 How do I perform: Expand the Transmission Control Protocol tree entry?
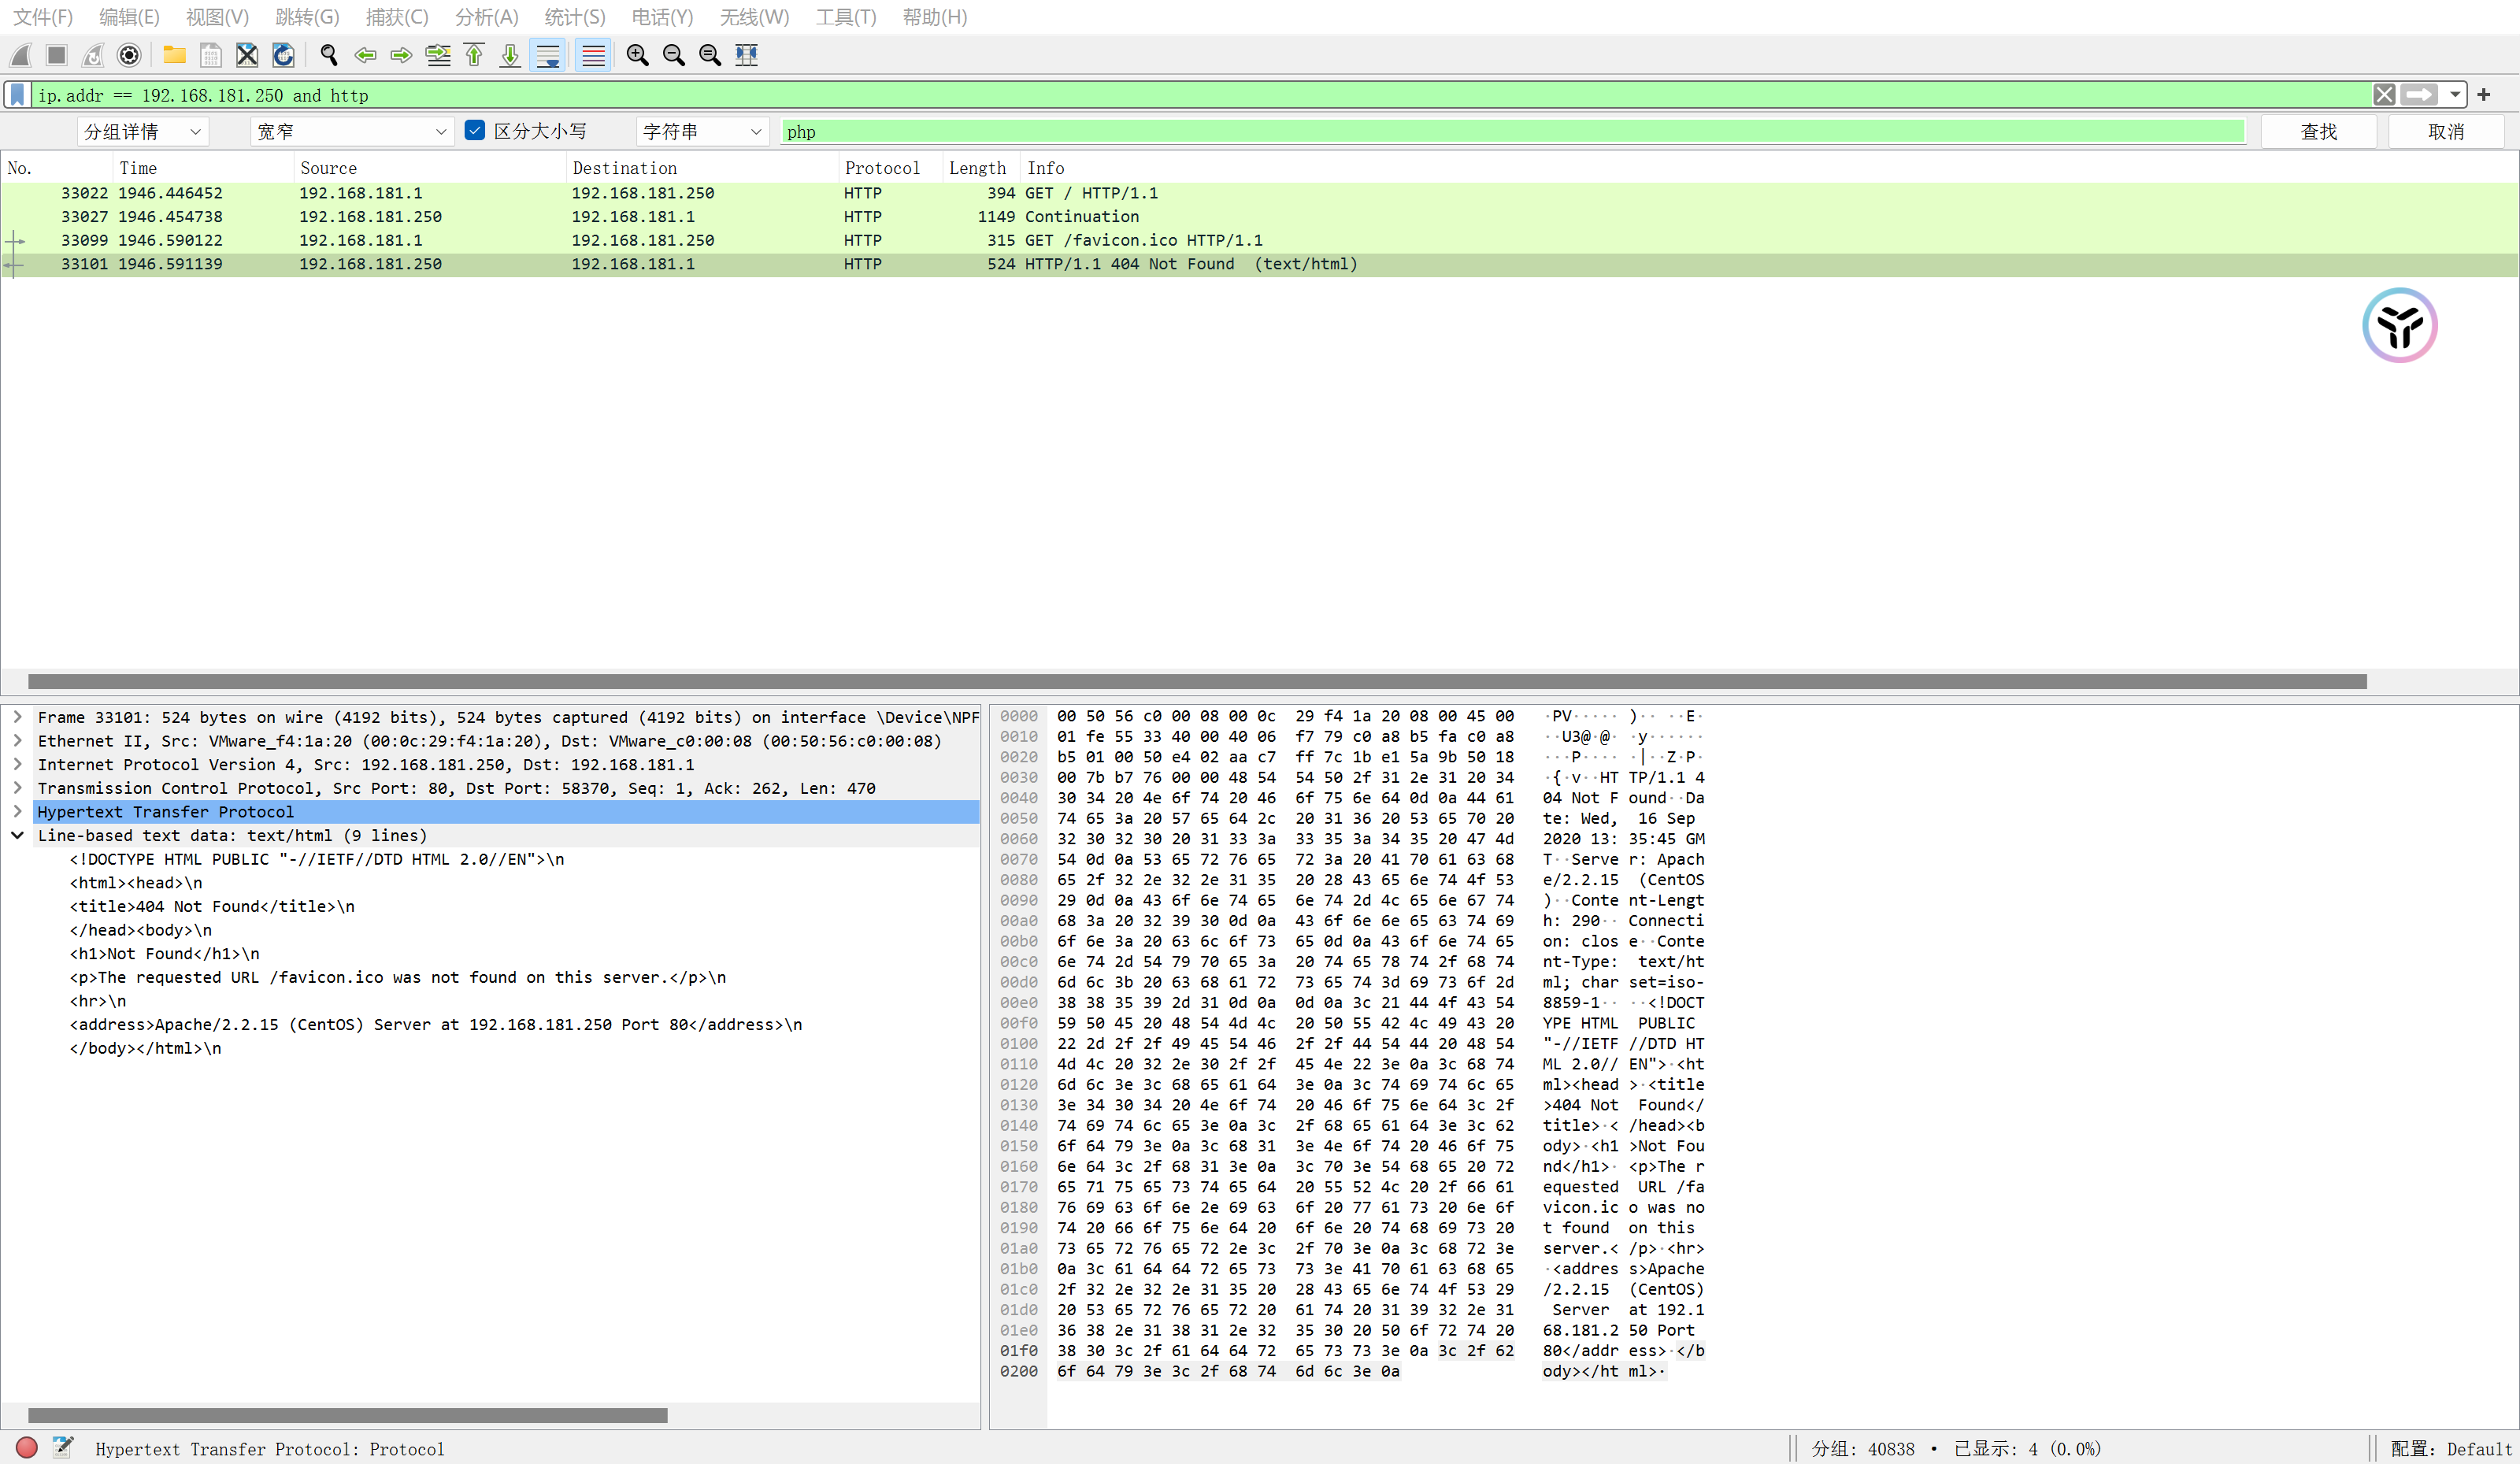(17, 788)
